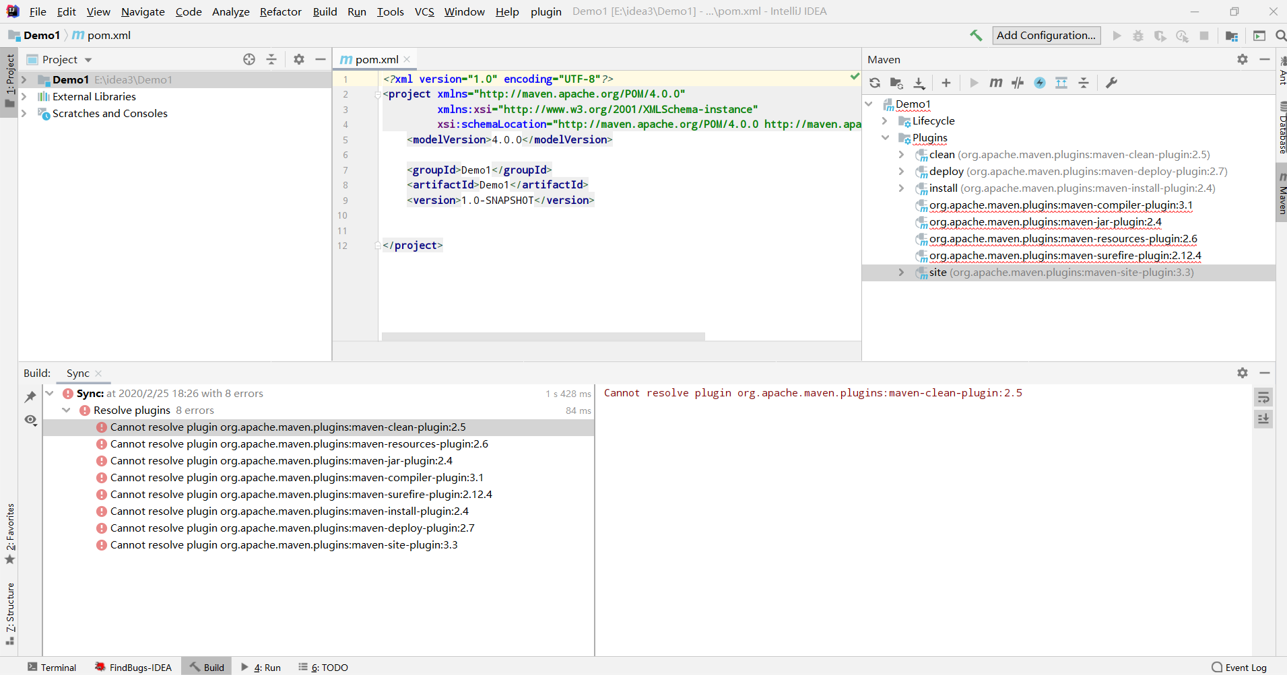The height and width of the screenshot is (675, 1287).
Task: Open the Event Log
Action: tap(1240, 668)
